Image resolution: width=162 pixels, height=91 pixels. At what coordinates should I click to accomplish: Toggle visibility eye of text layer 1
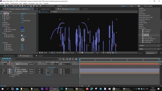(1, 64)
